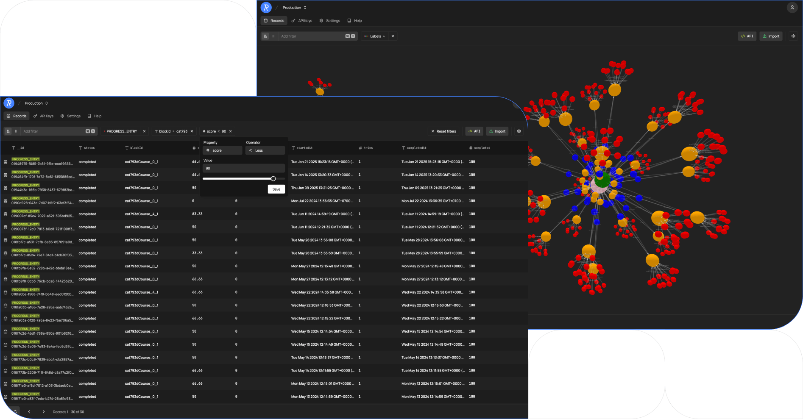Open record icon for row 018f71e0-af8d

point(6,384)
